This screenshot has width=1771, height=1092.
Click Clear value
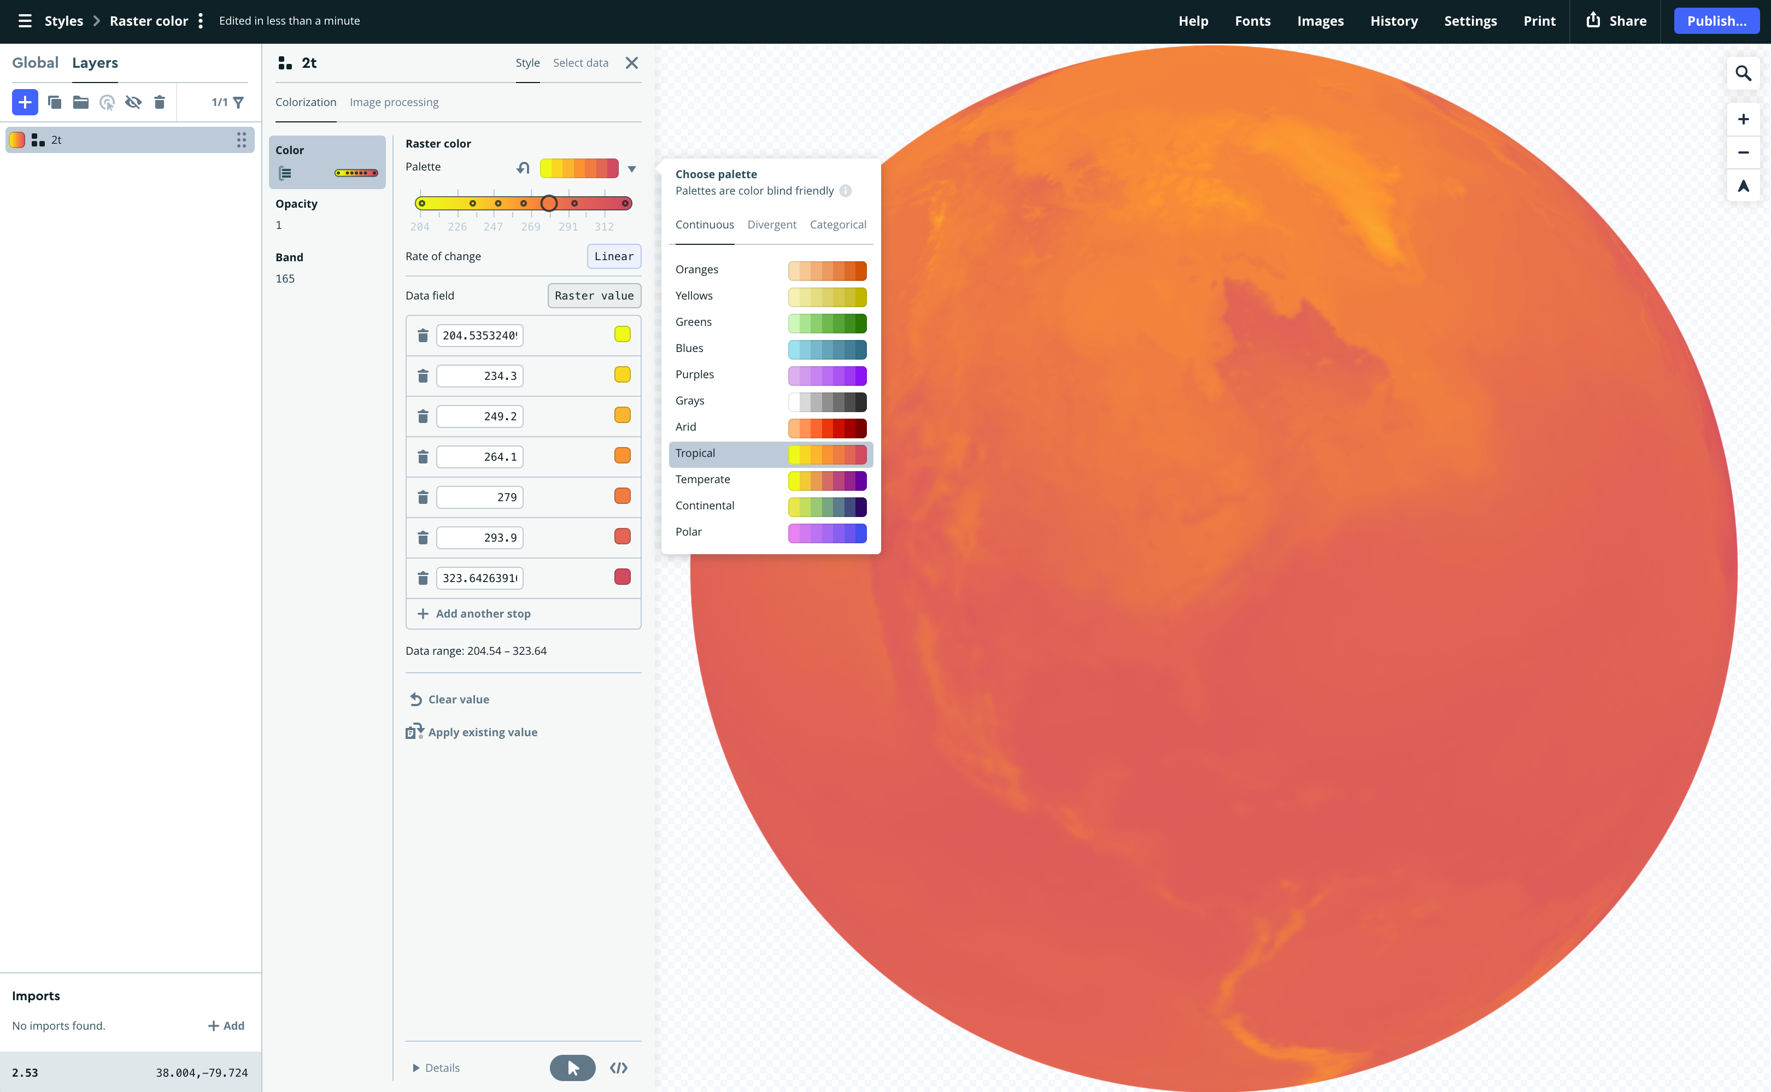point(449,699)
